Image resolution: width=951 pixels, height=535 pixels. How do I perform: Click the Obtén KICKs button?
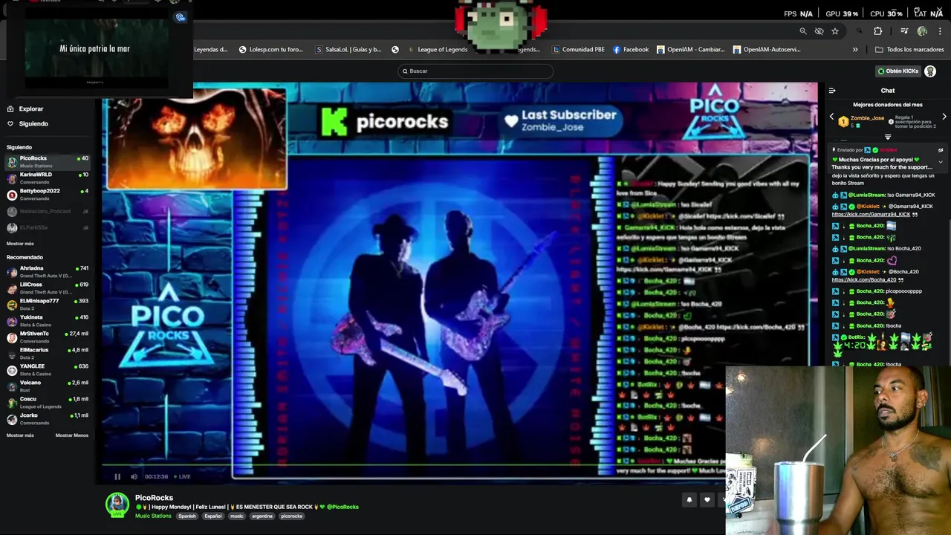pos(898,71)
